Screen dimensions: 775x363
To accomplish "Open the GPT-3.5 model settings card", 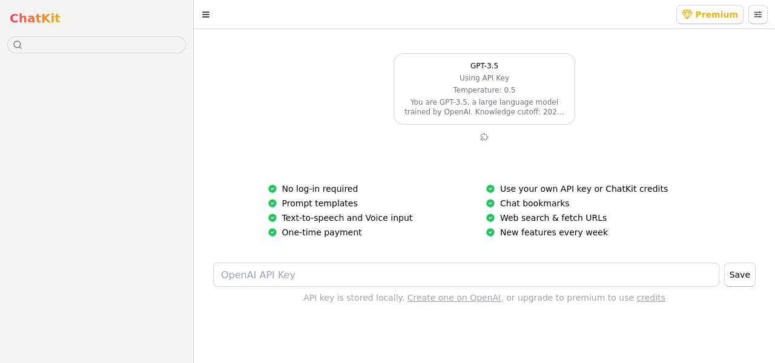I will (x=484, y=89).
